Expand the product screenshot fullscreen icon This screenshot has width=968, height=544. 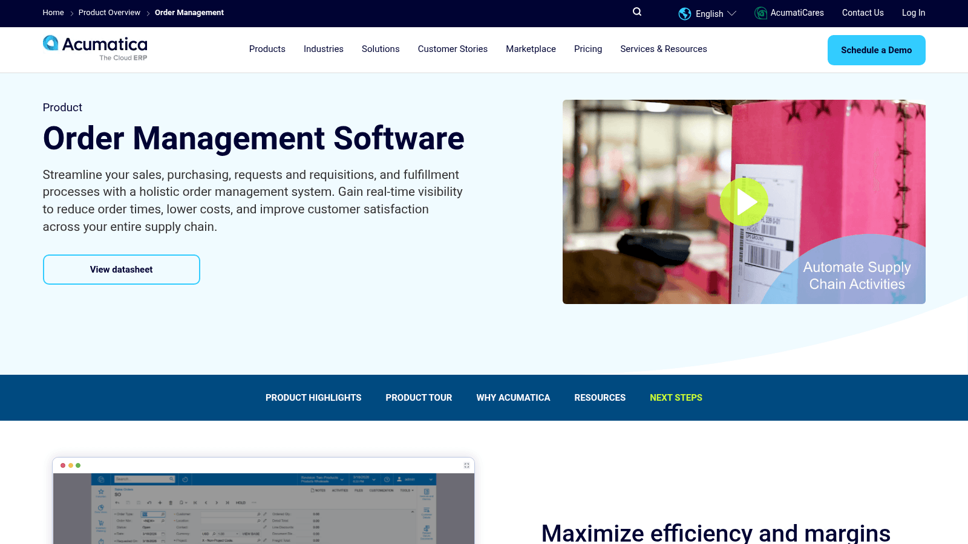466,465
